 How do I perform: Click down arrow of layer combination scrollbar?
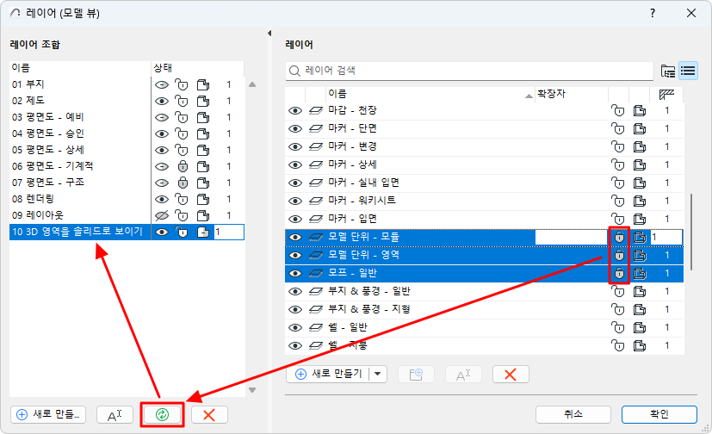pyautogui.click(x=252, y=390)
